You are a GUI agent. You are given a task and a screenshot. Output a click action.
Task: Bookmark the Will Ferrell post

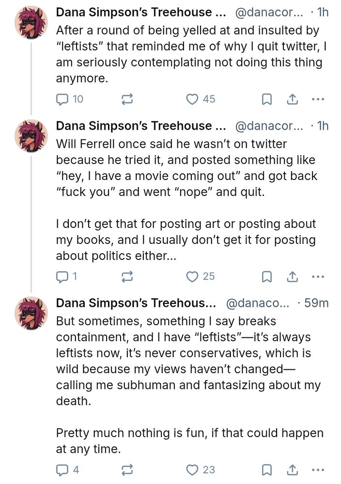tap(266, 276)
